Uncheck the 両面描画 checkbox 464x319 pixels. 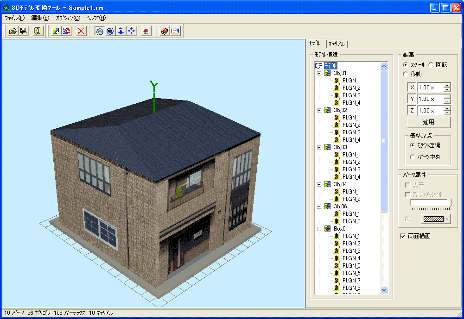403,236
